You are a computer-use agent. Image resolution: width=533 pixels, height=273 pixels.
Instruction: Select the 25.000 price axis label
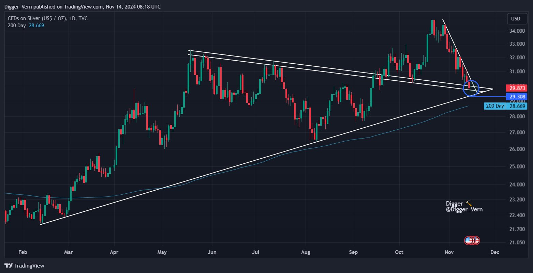[x=517, y=166]
